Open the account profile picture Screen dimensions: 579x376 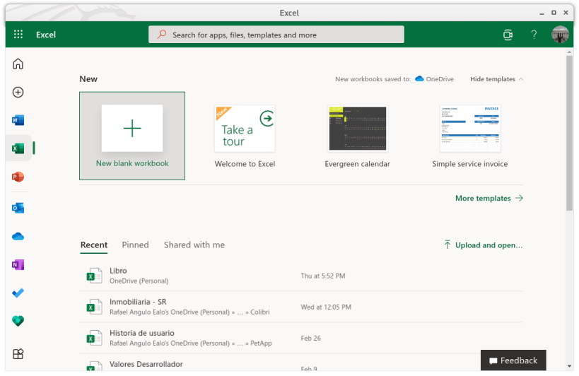[560, 35]
